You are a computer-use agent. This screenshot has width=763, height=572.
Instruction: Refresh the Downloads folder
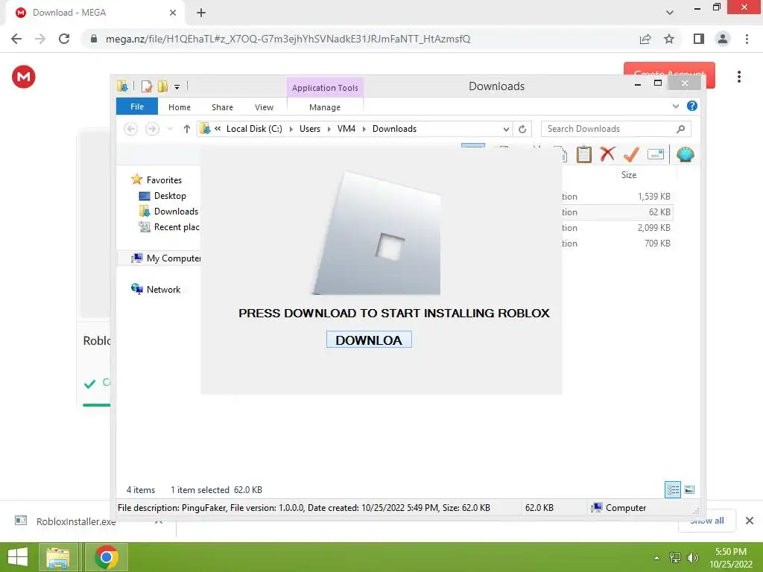pyautogui.click(x=522, y=129)
